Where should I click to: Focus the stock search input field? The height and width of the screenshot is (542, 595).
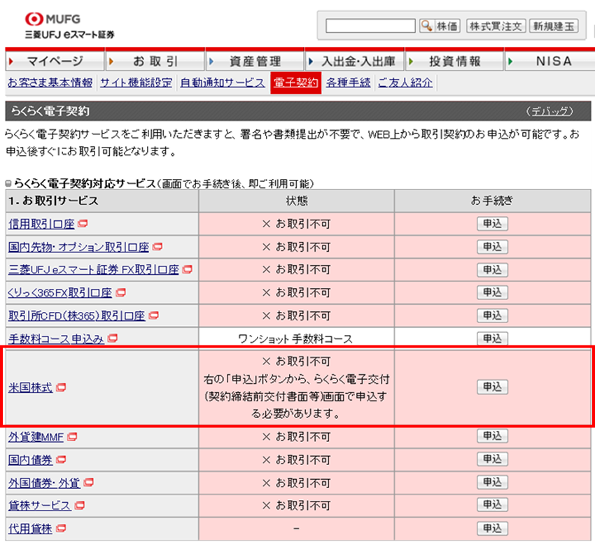pyautogui.click(x=370, y=26)
